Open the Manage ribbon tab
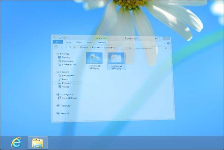This screenshot has width=224, height=150. [x=102, y=43]
